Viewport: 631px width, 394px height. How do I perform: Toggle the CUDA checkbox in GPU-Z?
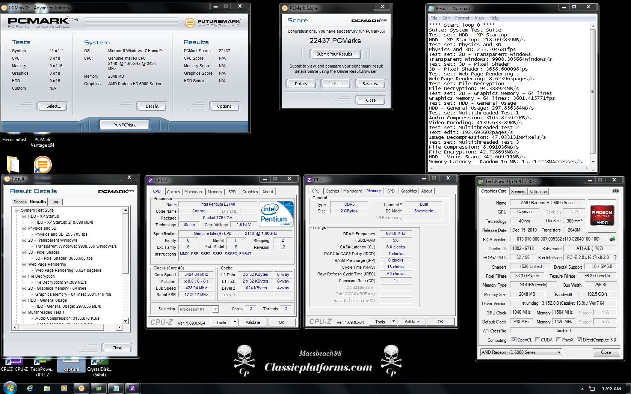click(537, 340)
